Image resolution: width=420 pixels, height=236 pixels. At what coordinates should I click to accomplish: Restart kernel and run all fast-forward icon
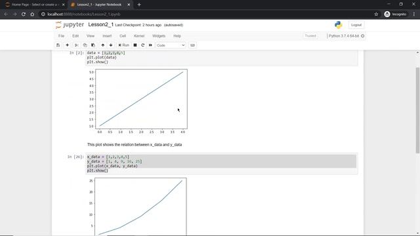click(x=150, y=45)
